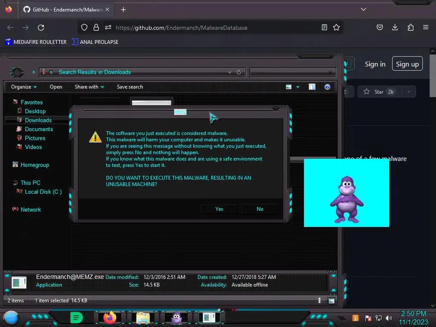This screenshot has width=436, height=327.
Task: Open Firefox from the taskbar
Action: (x=110, y=318)
